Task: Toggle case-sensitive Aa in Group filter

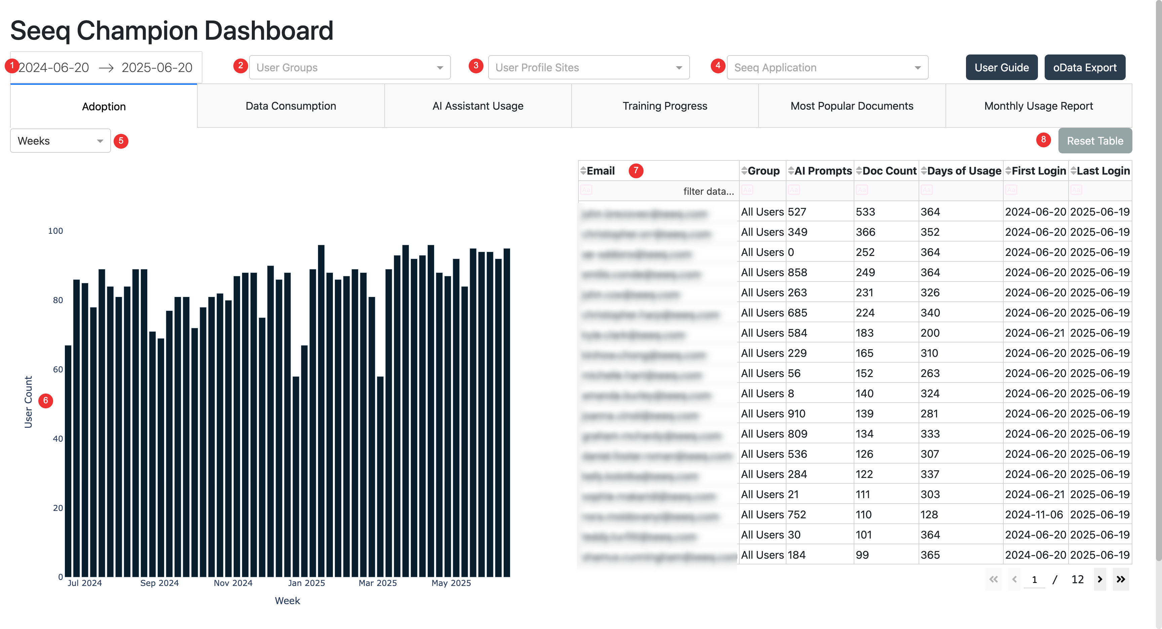Action: click(747, 190)
